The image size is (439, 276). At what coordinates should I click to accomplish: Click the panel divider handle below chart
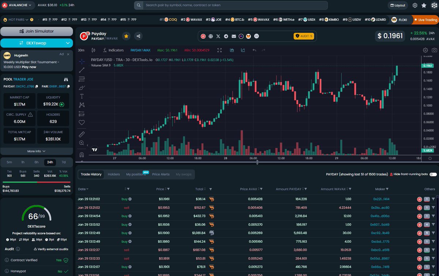click(257, 162)
